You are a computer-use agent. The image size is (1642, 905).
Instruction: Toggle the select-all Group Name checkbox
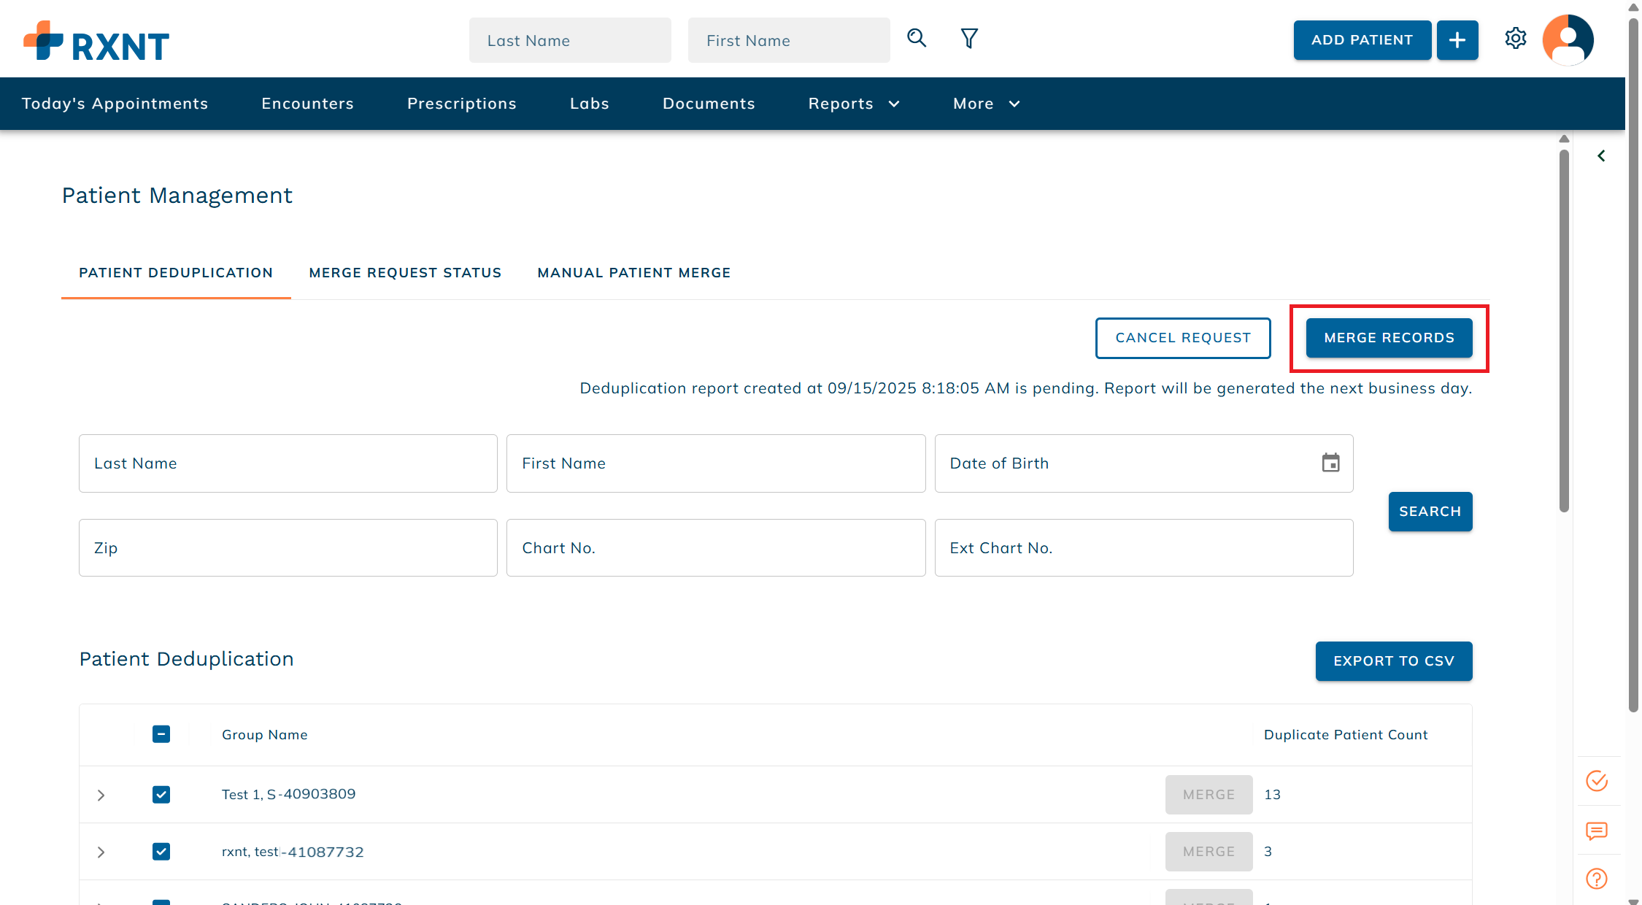161,734
